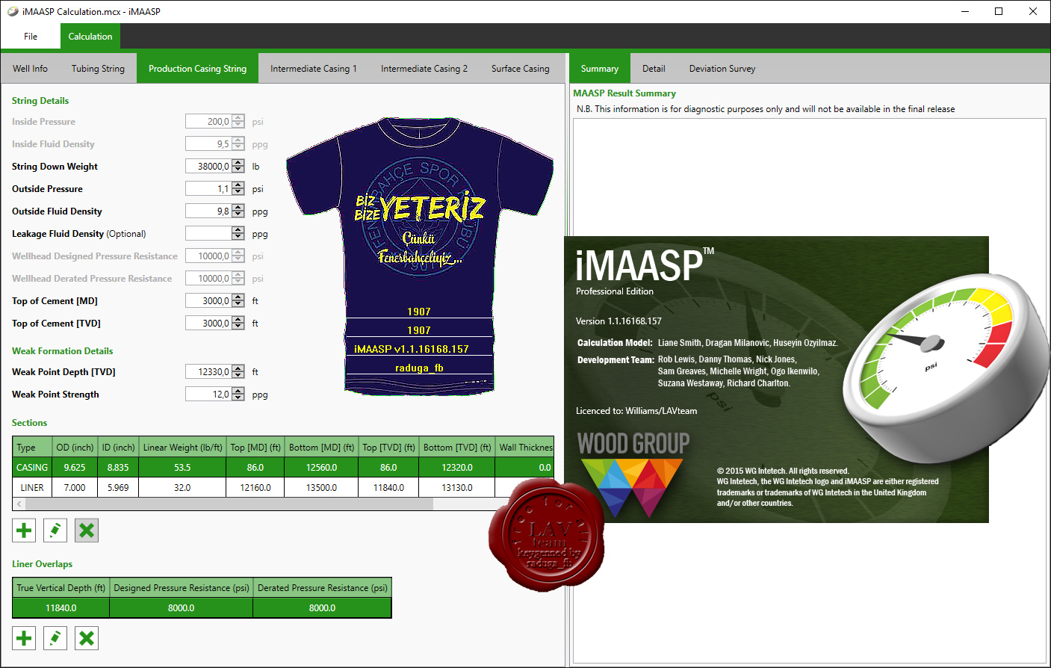Click the Sections table scroll-left arrow

pos(19,504)
